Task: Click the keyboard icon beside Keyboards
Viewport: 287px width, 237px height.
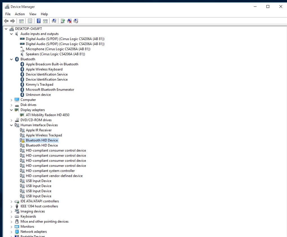Action: [x=17, y=216]
